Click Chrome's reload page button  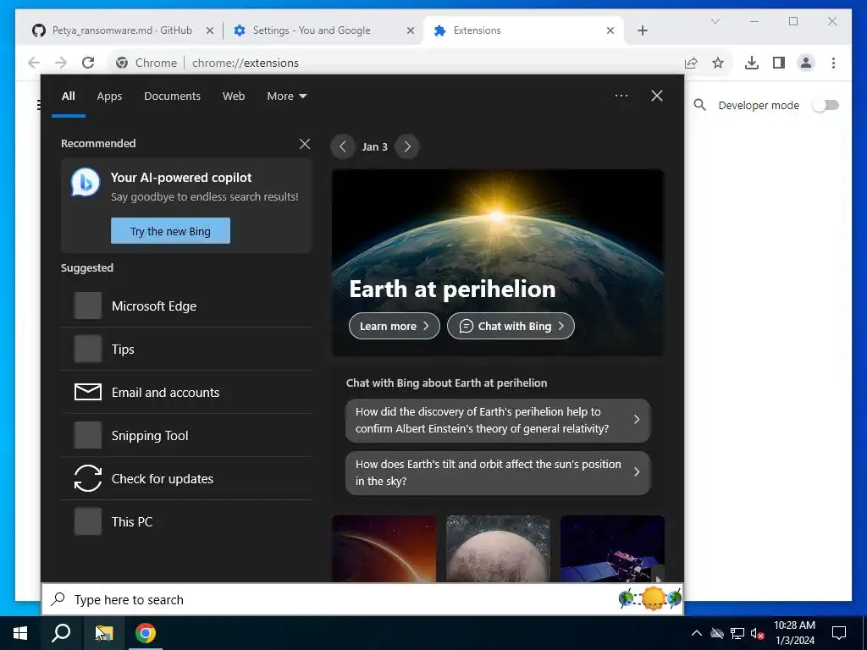pyautogui.click(x=88, y=63)
